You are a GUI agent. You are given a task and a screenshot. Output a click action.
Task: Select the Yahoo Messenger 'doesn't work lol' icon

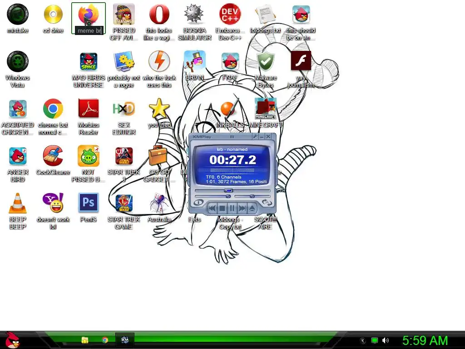tap(53, 203)
